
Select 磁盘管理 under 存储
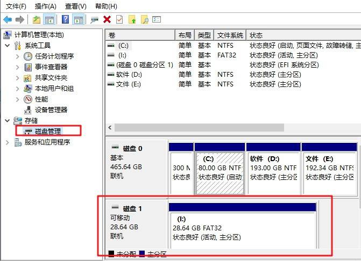point(48,131)
